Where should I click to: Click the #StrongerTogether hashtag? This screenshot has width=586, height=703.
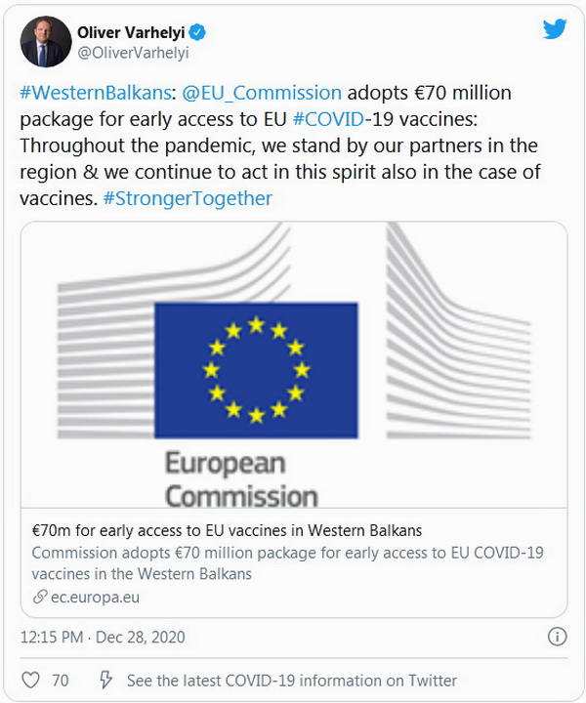tap(188, 198)
